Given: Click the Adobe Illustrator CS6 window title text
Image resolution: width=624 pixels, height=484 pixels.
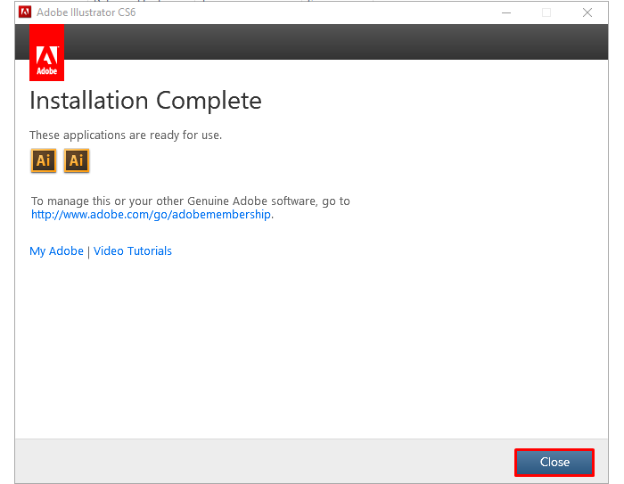Looking at the screenshot, I should click(86, 12).
